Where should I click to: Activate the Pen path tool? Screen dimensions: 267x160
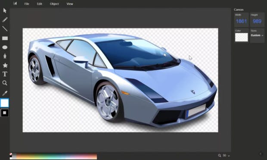[5, 56]
